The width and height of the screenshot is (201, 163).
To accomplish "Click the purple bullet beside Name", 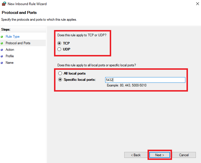I will [x=2, y=63].
